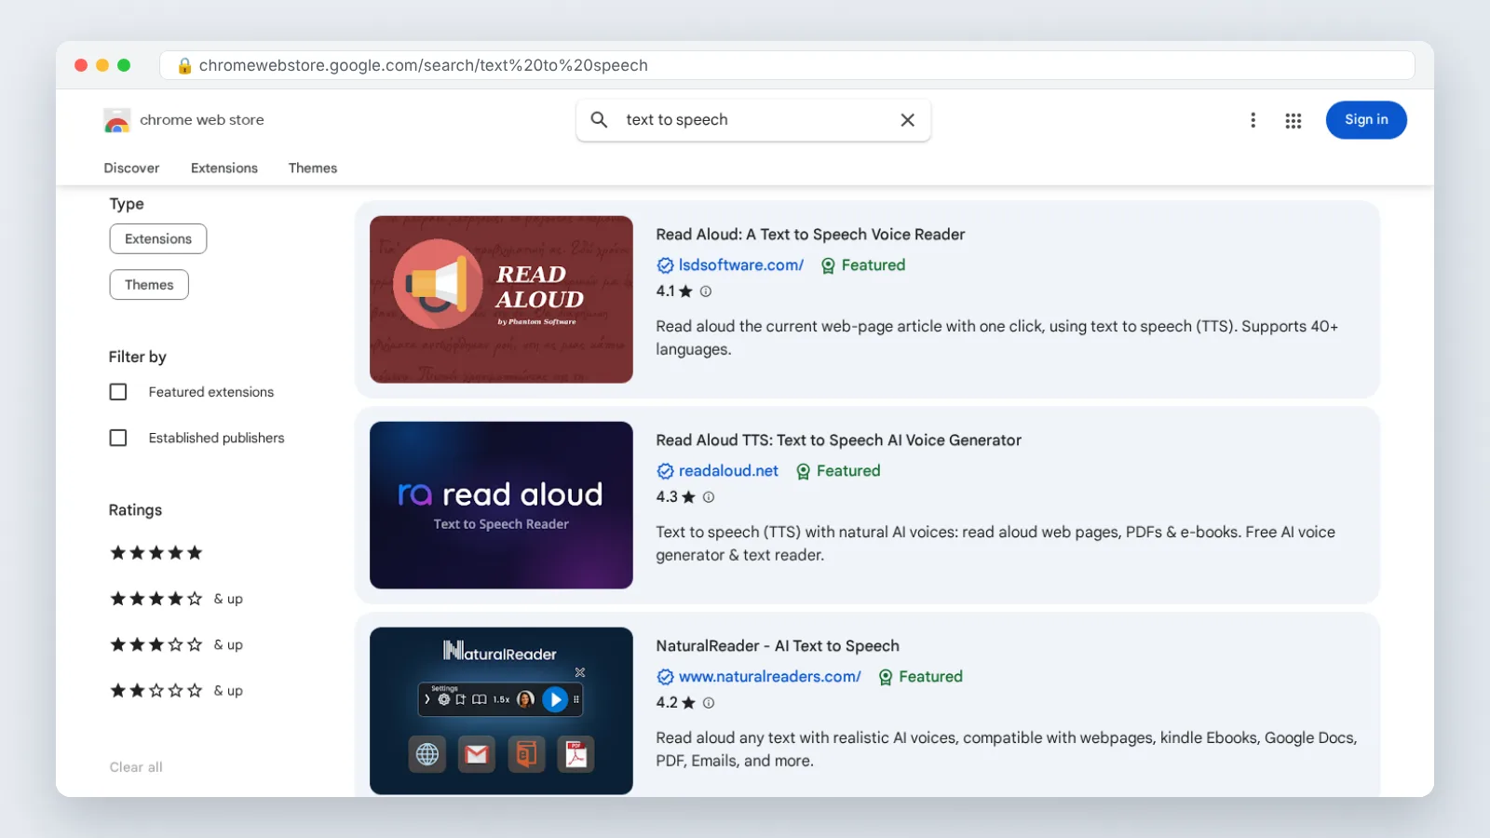Open the lsdsoftware.com/ link

point(741,265)
